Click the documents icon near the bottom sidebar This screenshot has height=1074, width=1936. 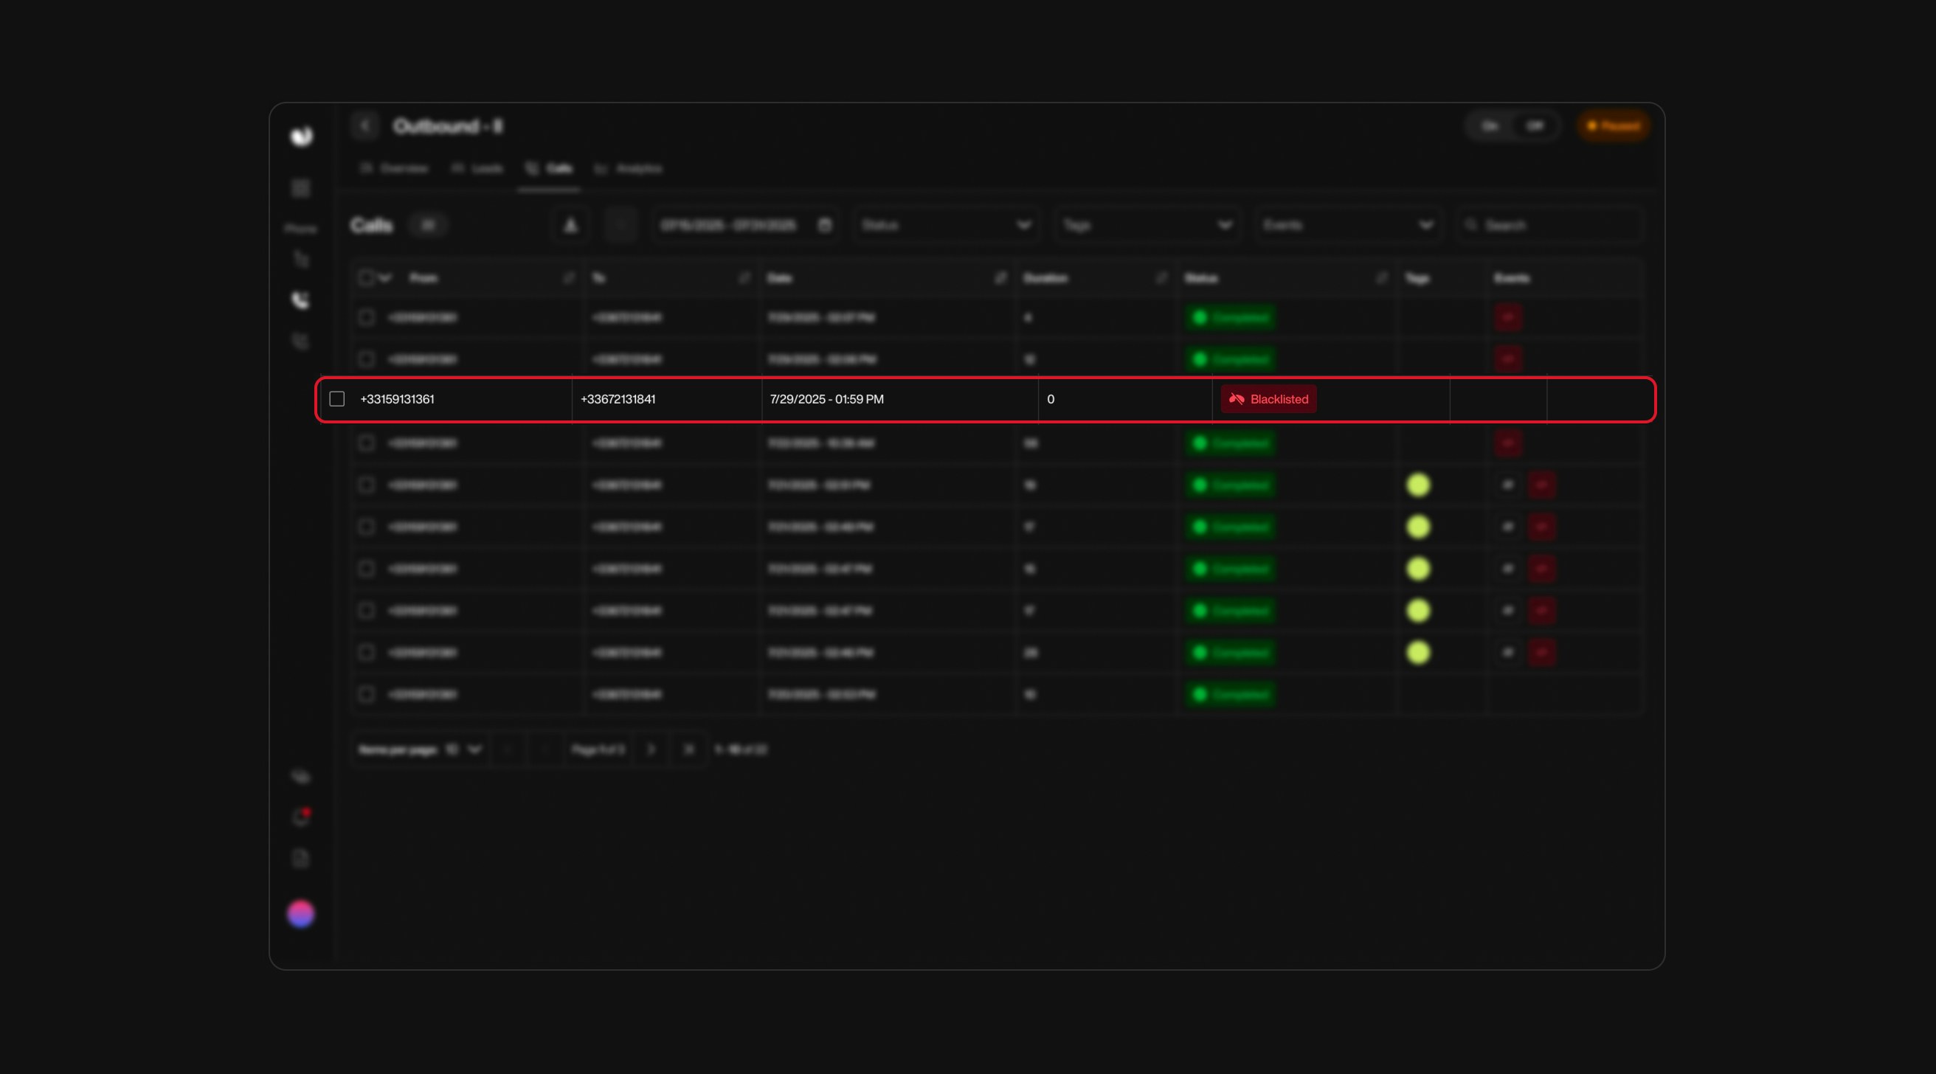click(300, 857)
